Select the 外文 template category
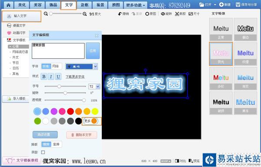The height and width of the screenshot is (167, 261). [x=16, y=57]
